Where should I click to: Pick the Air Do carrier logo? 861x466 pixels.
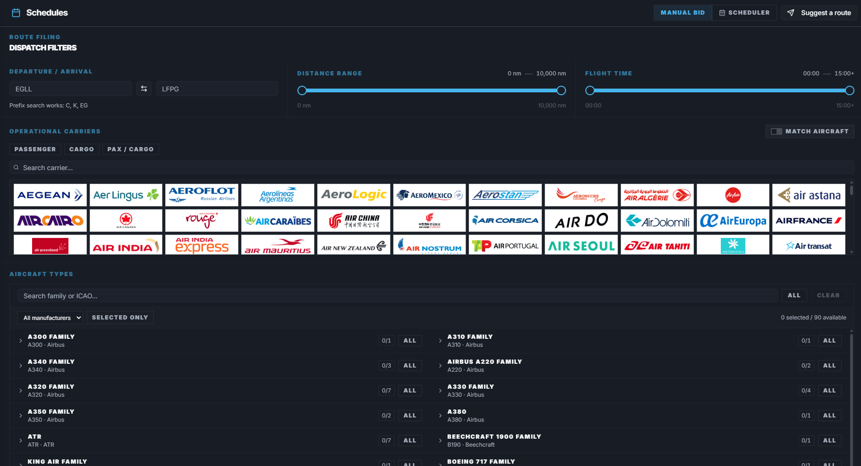pyautogui.click(x=581, y=221)
